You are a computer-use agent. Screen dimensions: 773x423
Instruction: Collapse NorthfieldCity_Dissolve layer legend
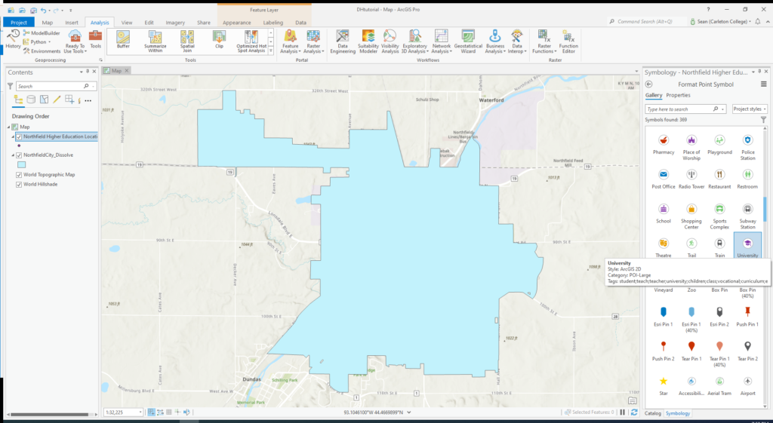[14, 155]
